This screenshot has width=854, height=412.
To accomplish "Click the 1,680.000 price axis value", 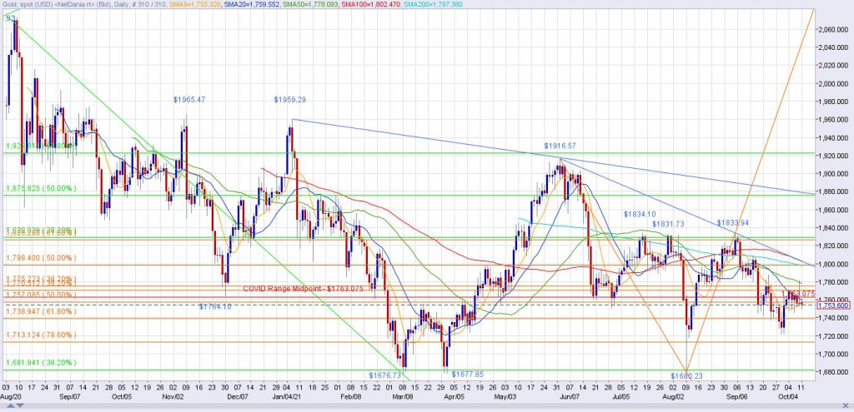I will [833, 372].
